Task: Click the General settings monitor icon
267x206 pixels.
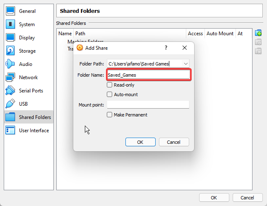Action: pos(10,11)
